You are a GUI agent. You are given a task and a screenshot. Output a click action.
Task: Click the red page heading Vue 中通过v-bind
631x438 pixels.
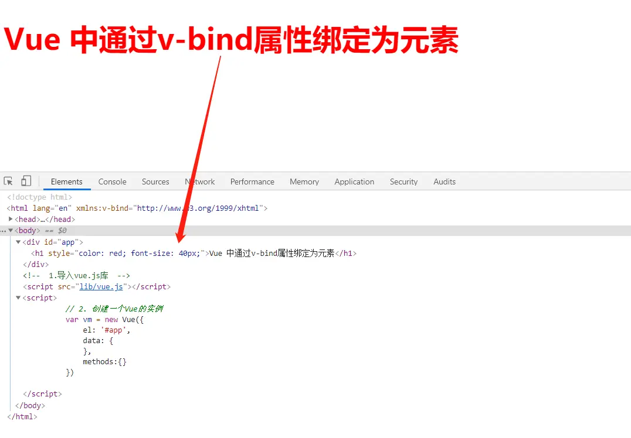pyautogui.click(x=232, y=39)
